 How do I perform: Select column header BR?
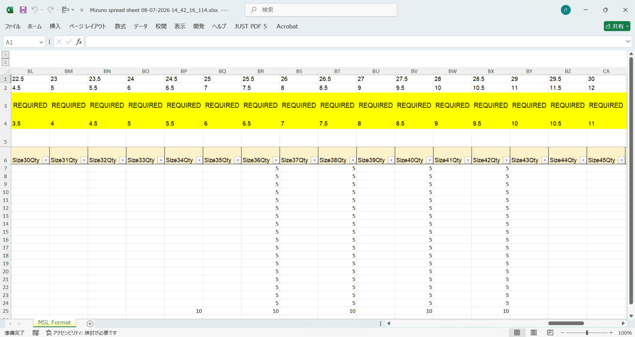coord(260,71)
